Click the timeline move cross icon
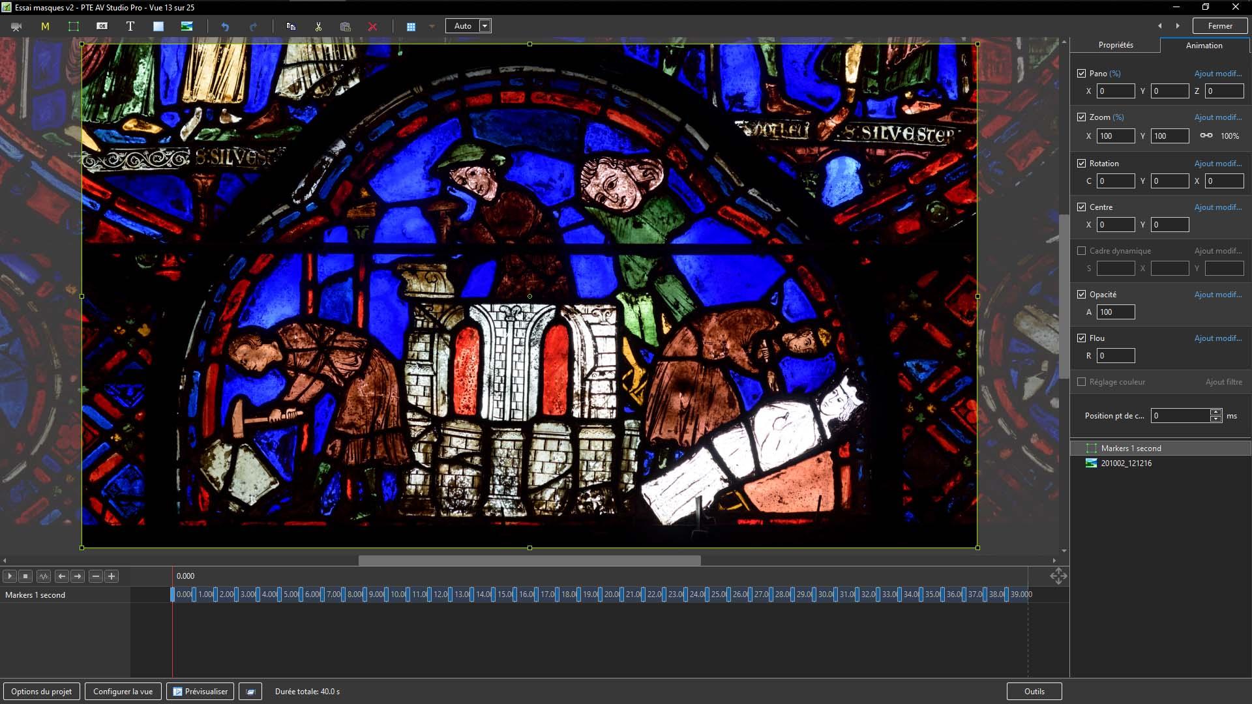 [x=1058, y=576]
